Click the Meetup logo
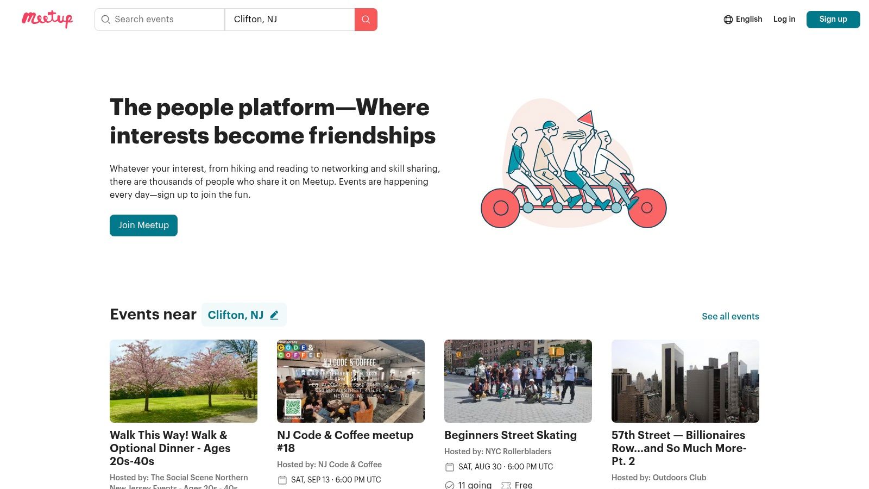 pos(47,19)
